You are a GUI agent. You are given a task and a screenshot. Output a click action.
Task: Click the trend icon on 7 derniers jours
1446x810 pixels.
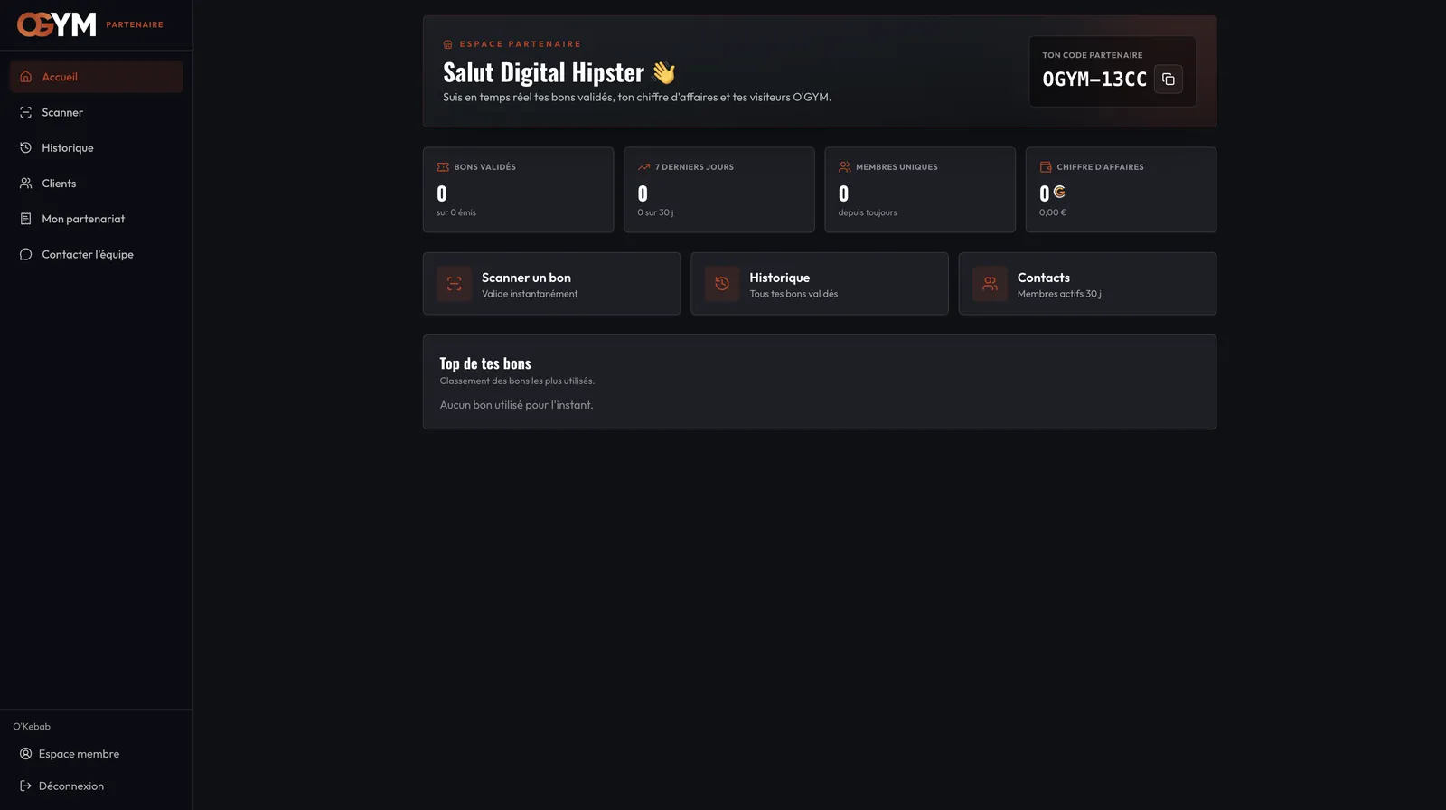[643, 167]
